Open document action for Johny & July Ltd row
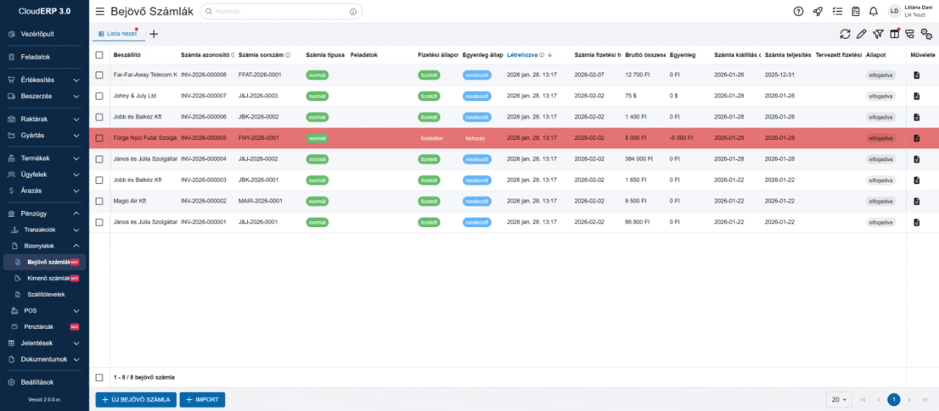This screenshot has height=411, width=939. point(916,96)
